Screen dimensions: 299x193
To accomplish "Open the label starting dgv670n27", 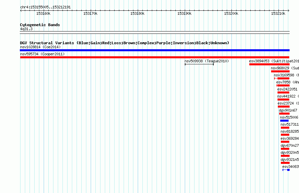I will point(290,145).
